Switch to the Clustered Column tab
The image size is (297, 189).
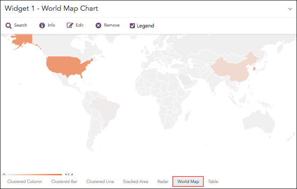click(x=24, y=182)
